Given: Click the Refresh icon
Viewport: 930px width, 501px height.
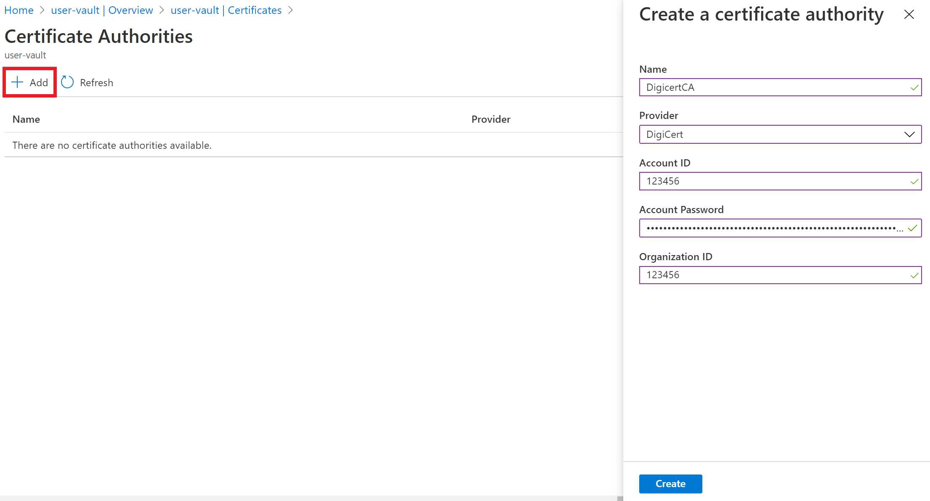Looking at the screenshot, I should pyautogui.click(x=67, y=82).
